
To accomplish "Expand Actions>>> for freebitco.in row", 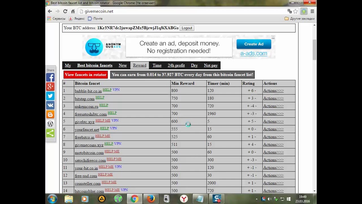I will click(273, 137).
